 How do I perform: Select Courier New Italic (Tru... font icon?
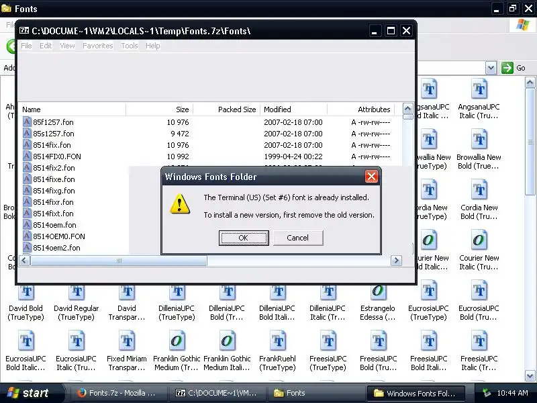coord(479,240)
